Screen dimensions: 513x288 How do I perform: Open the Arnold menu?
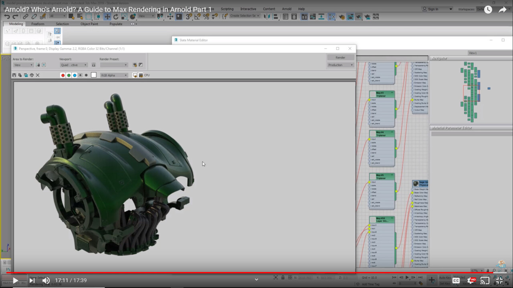pos(287,9)
